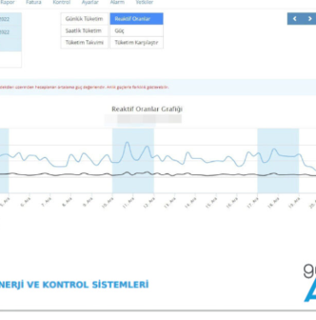Screen dimensions: 316x320
Task: Click the 9. Ara axis label
Action: pos(88,202)
